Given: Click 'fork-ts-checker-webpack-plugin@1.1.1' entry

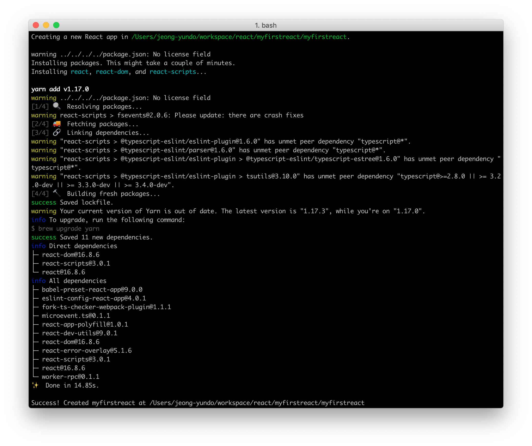Looking at the screenshot, I should [x=107, y=307].
